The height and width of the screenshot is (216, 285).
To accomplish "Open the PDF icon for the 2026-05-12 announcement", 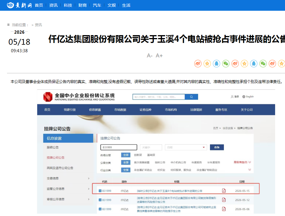I will 224,200.
